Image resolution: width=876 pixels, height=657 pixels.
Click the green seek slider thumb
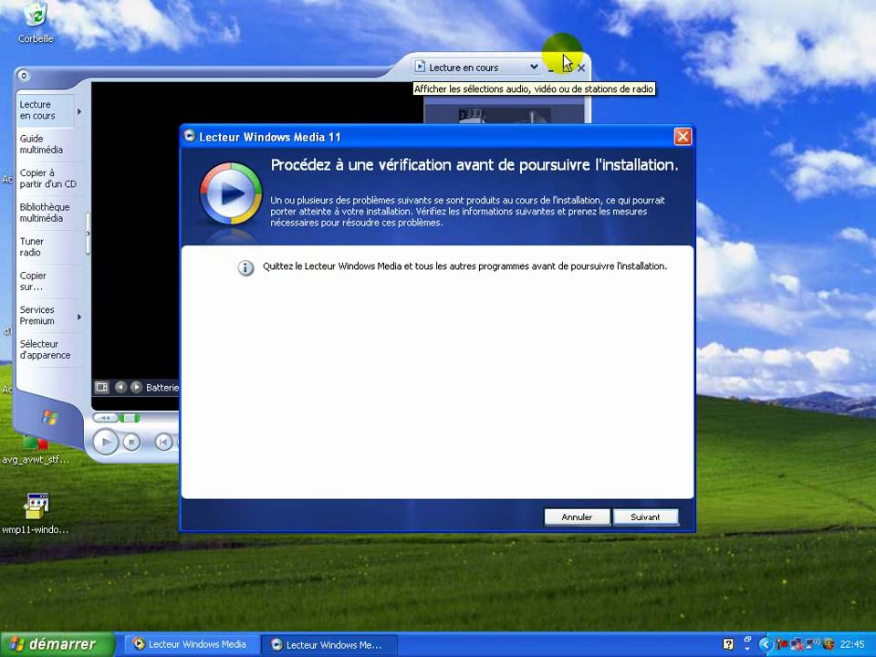[130, 417]
